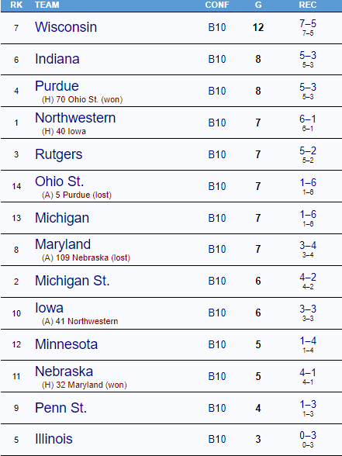Viewport: 342px width, 456px height.
Task: Sort by the G games column header
Action: click(x=258, y=5)
